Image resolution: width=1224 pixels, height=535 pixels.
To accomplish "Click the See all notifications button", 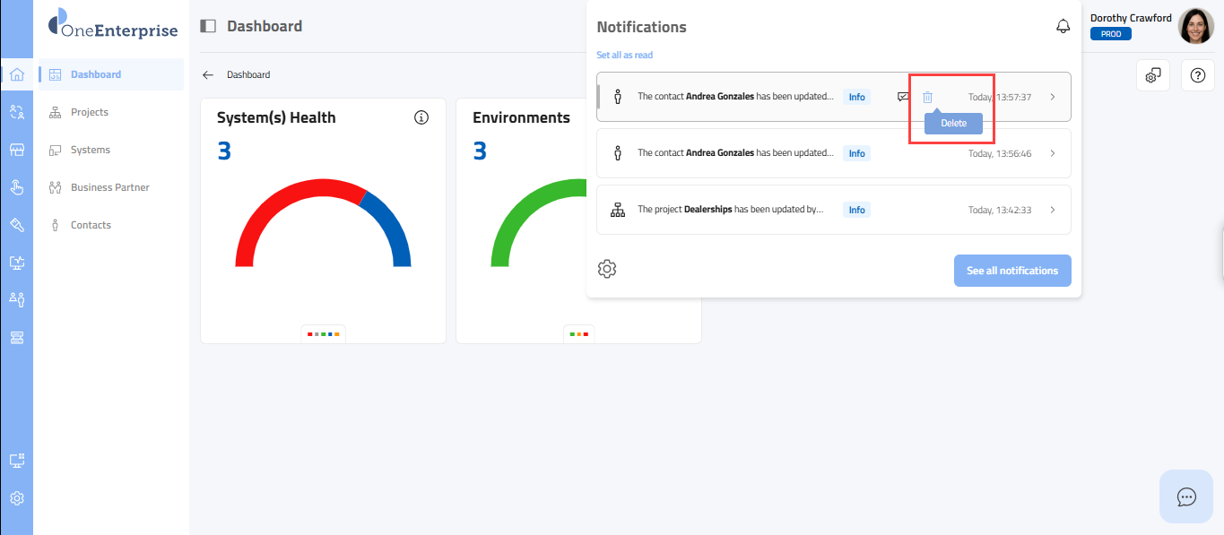I will point(1011,271).
